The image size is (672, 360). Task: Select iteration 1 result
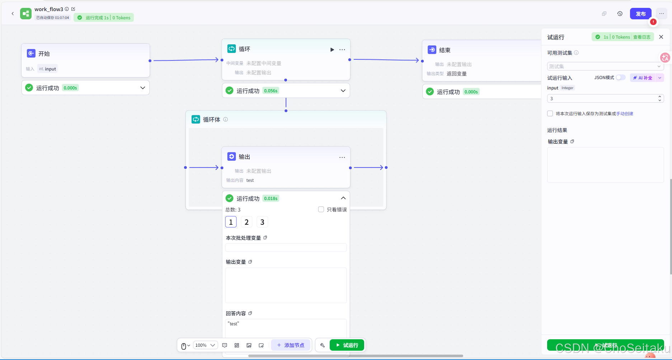click(231, 222)
